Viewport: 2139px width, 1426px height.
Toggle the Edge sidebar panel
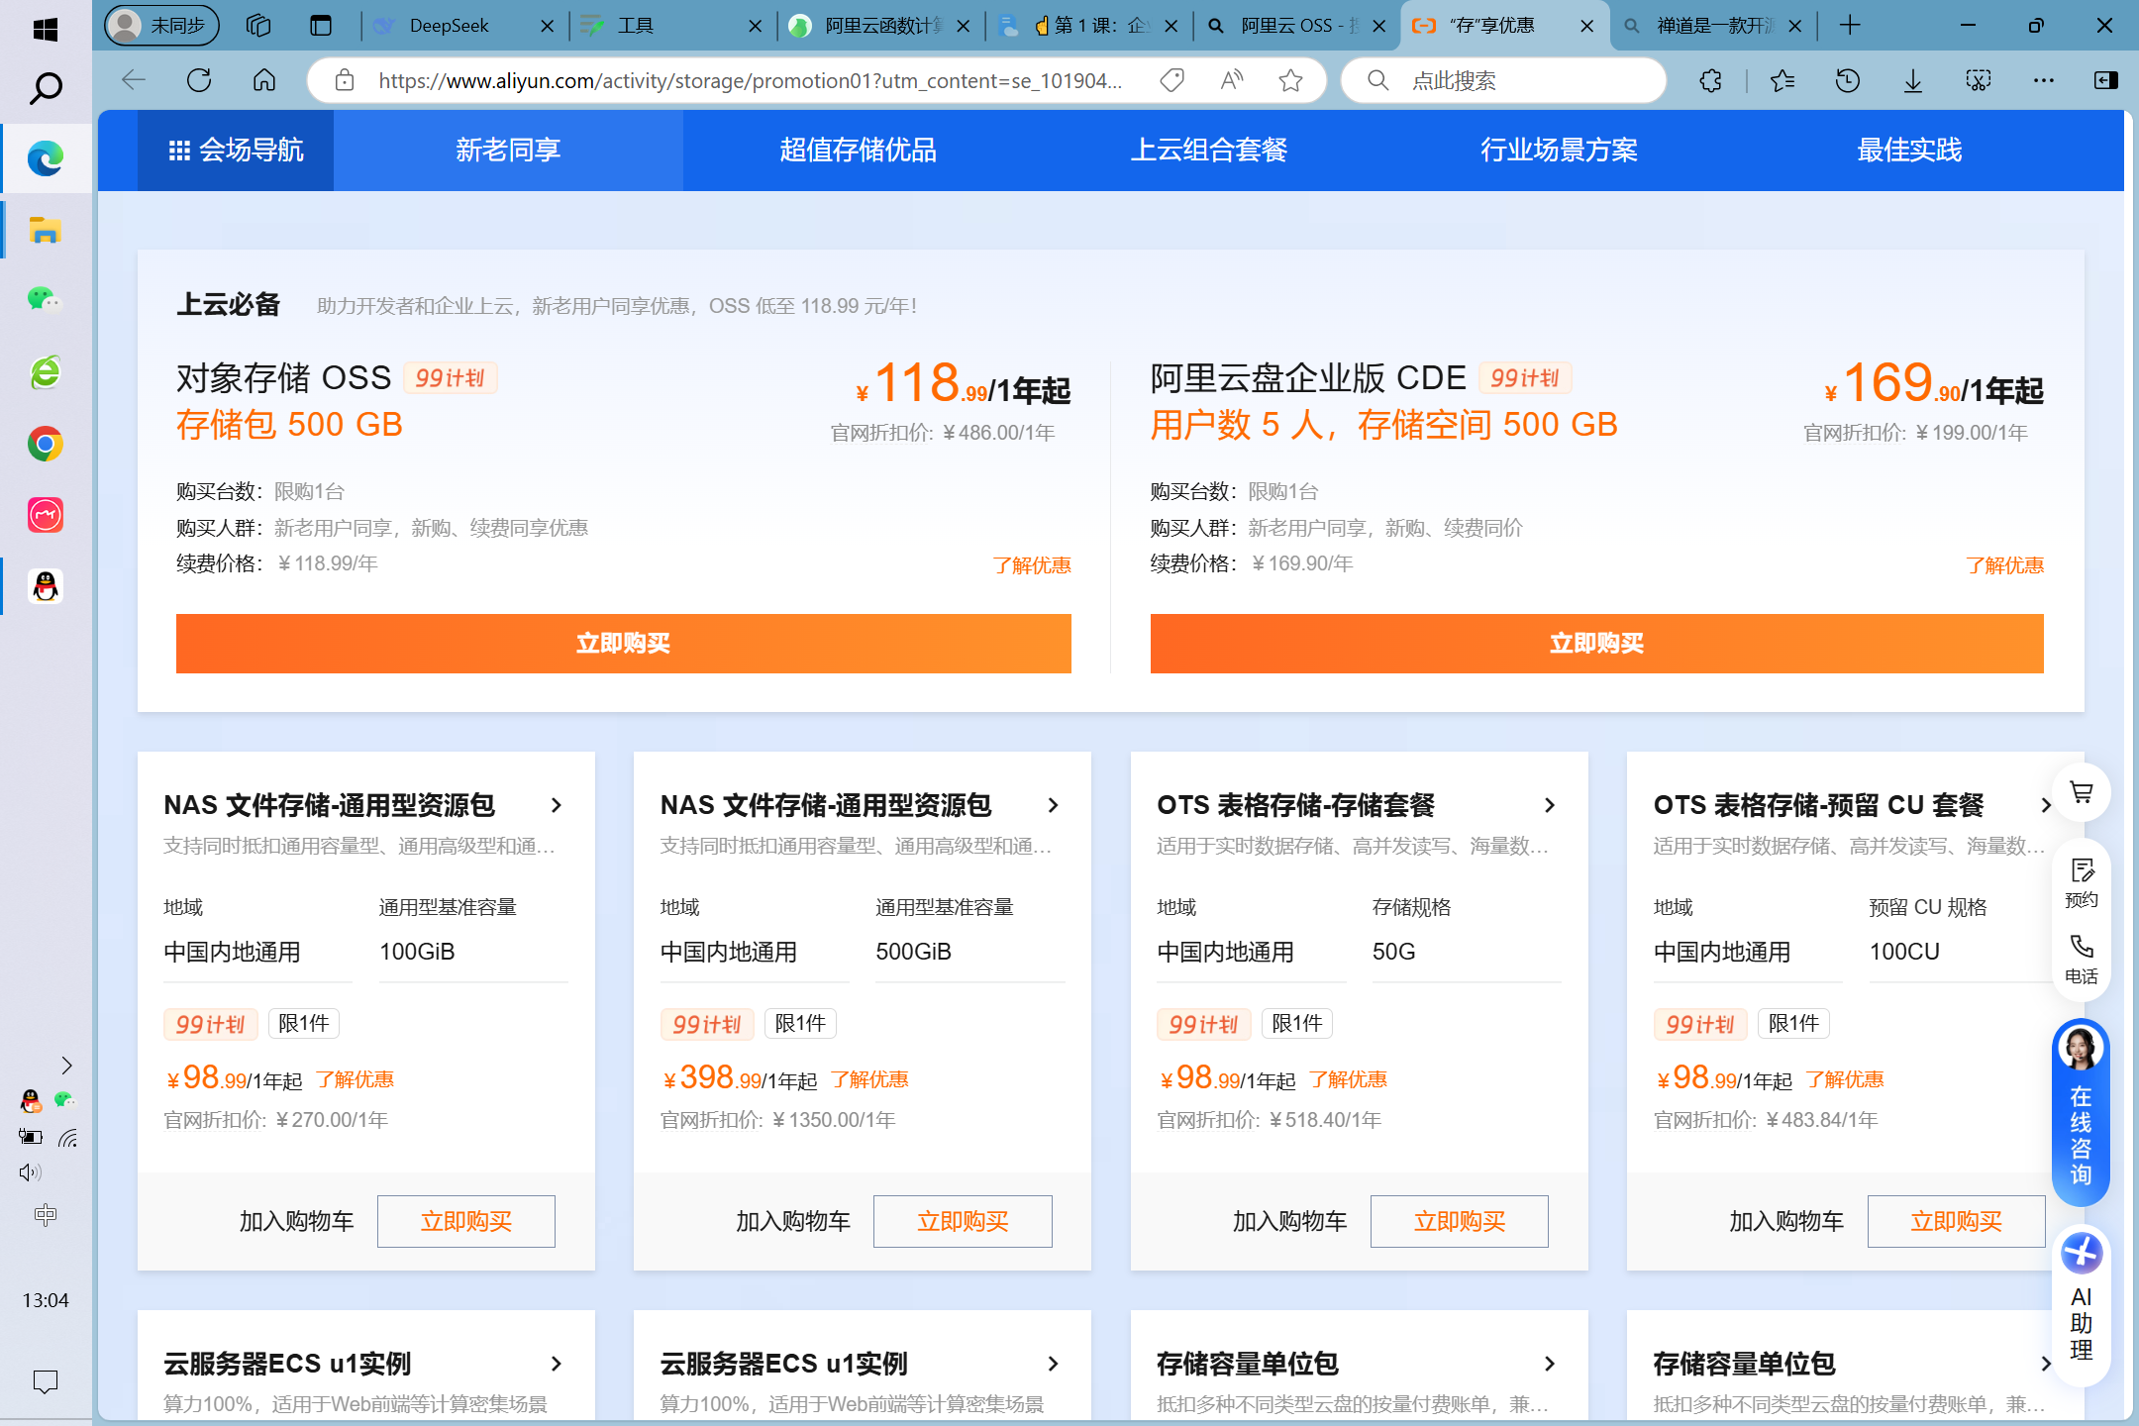pos(2106,80)
